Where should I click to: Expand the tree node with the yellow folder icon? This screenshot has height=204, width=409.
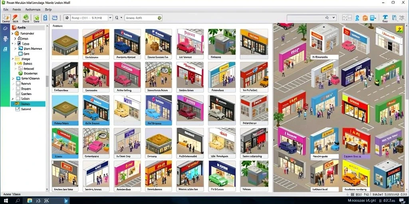tap(12, 59)
